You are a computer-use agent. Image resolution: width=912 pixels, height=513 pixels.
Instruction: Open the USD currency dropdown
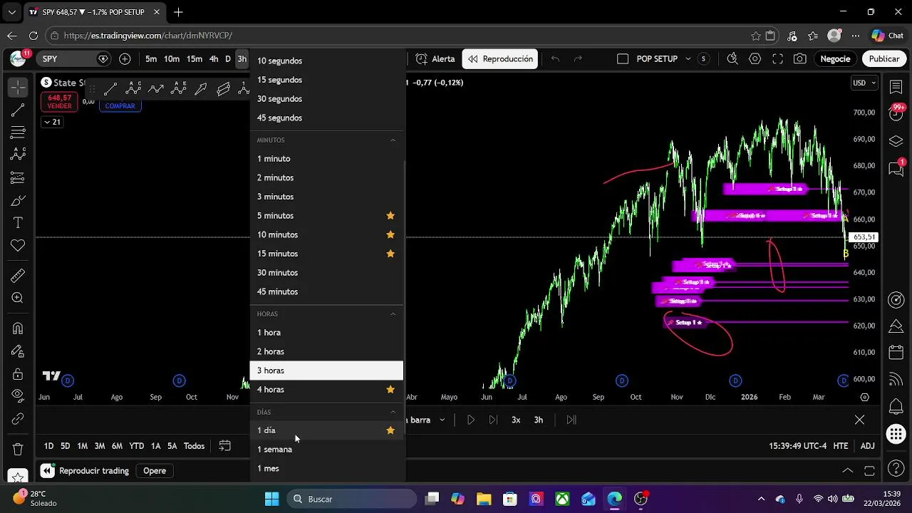click(864, 83)
